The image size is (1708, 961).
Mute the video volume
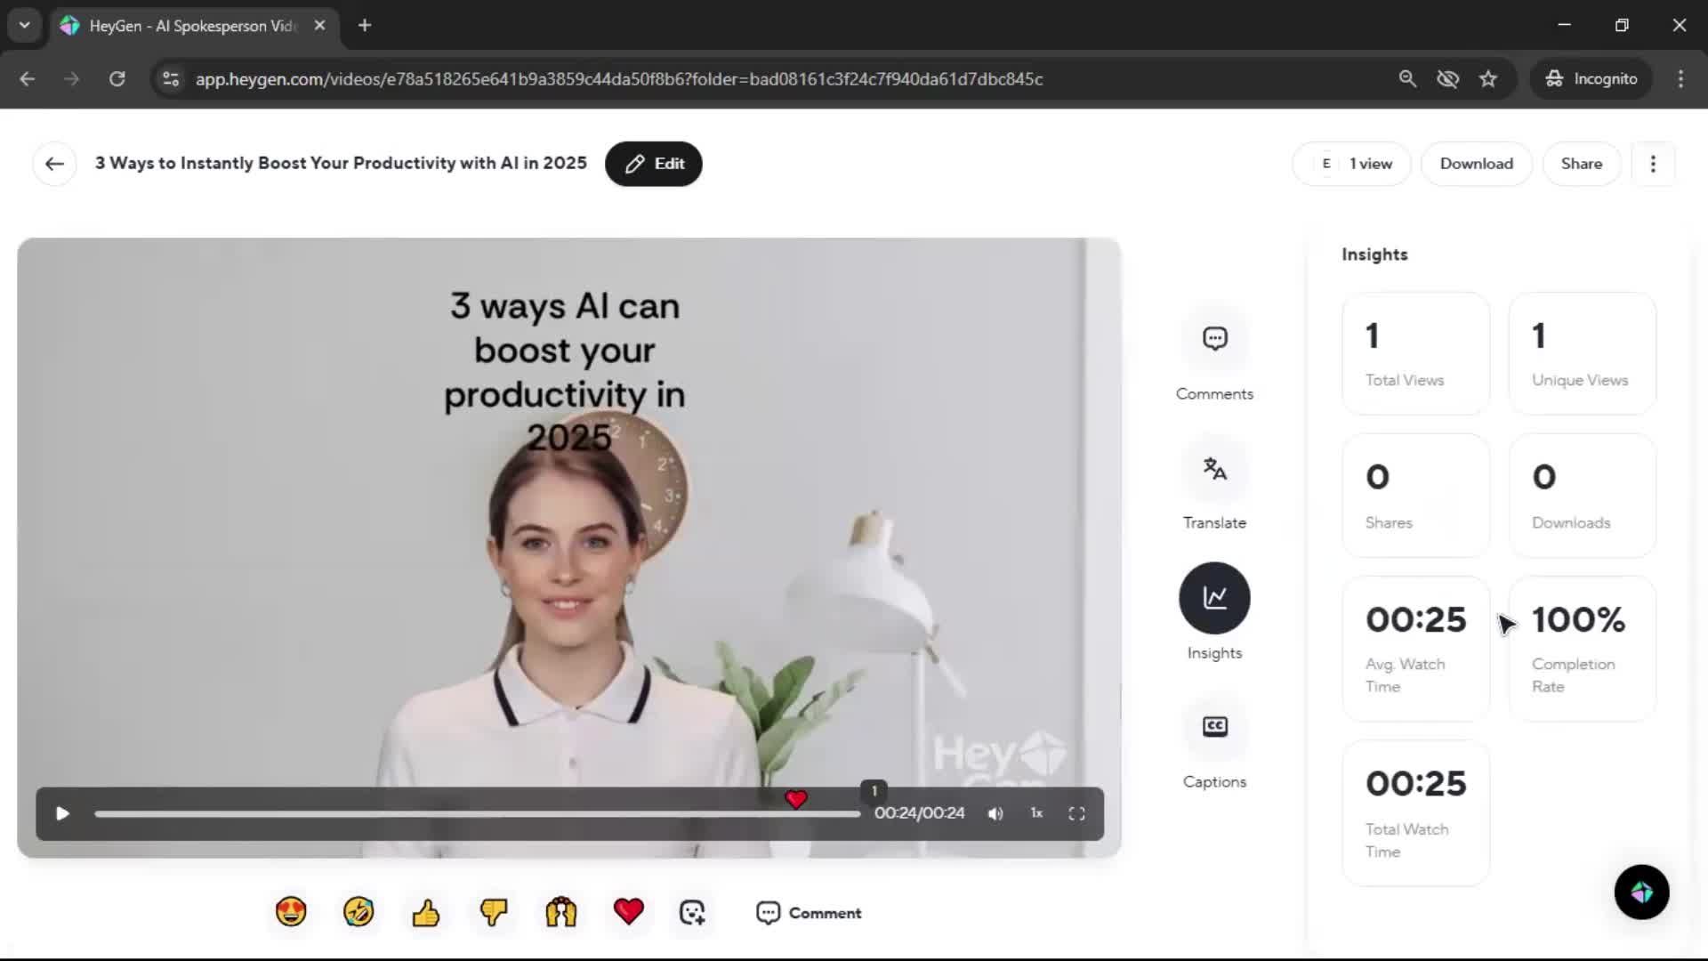point(995,813)
